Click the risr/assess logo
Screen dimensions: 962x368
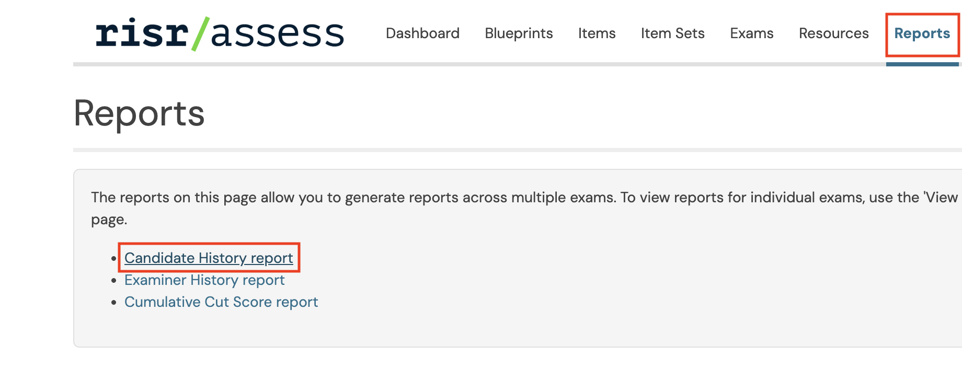pos(220,33)
